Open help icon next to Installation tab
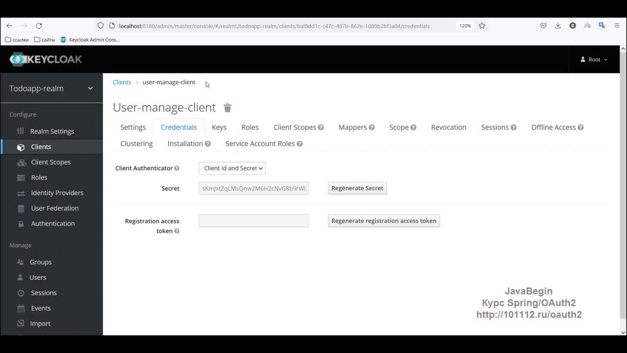 click(x=208, y=144)
